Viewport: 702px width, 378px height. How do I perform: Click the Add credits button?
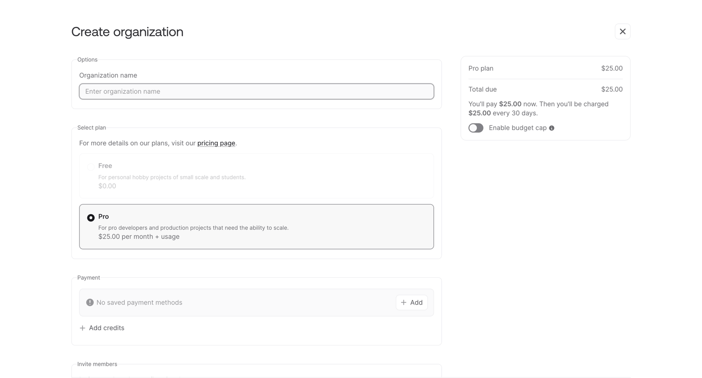pyautogui.click(x=102, y=328)
